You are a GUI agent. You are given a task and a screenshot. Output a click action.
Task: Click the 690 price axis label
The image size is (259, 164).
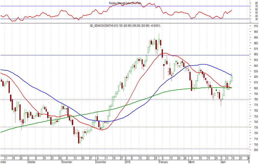(256, 150)
